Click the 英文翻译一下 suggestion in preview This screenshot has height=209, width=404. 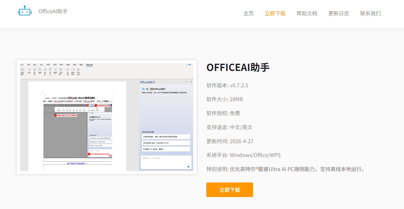coord(166,149)
